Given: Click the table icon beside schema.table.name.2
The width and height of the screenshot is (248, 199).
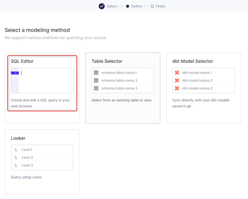Looking at the screenshot, I should pos(96,80).
